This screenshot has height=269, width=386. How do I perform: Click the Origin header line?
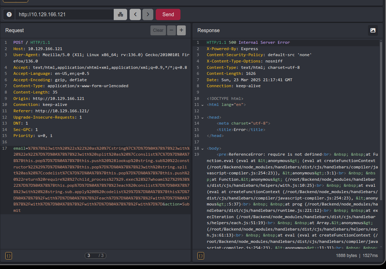click(49, 98)
